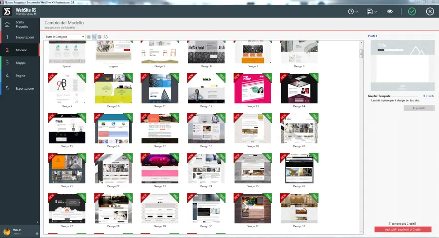439x238 pixels.
Task: Open step 1 Impostazioni
Action: (x=20, y=37)
